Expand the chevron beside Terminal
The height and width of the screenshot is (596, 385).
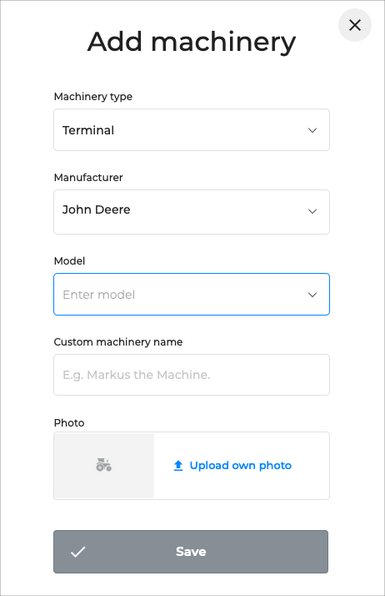pos(312,130)
